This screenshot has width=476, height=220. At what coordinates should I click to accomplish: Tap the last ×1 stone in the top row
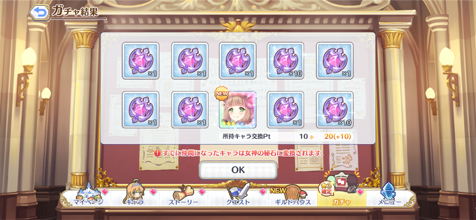pyautogui.click(x=335, y=61)
